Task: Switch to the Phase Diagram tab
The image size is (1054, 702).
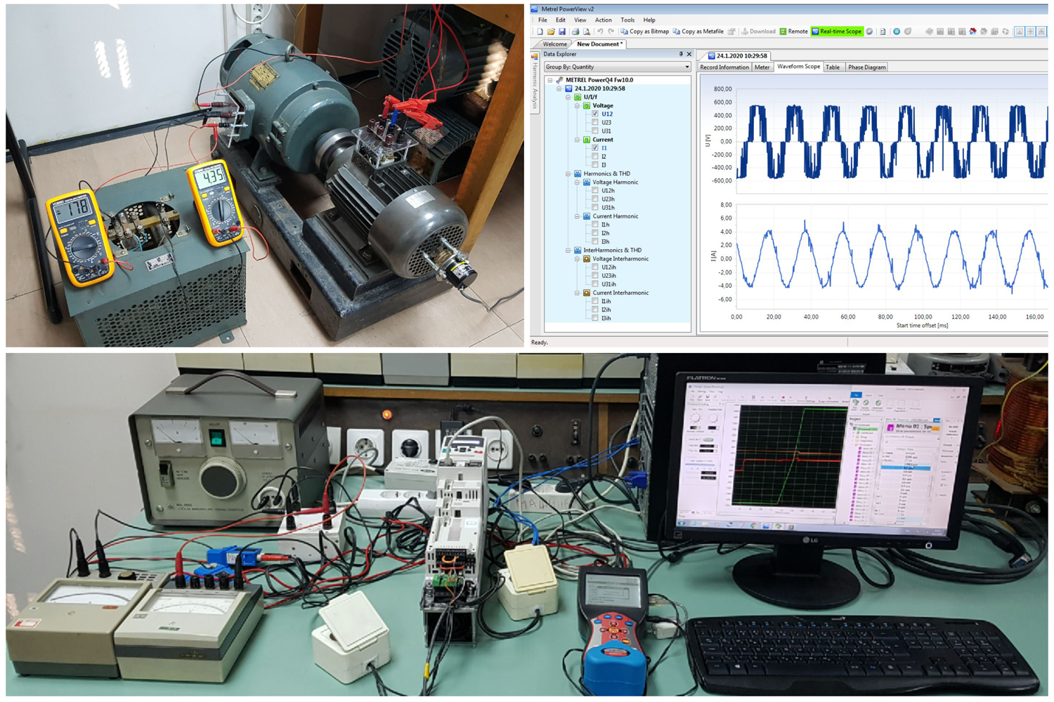Action: click(866, 67)
